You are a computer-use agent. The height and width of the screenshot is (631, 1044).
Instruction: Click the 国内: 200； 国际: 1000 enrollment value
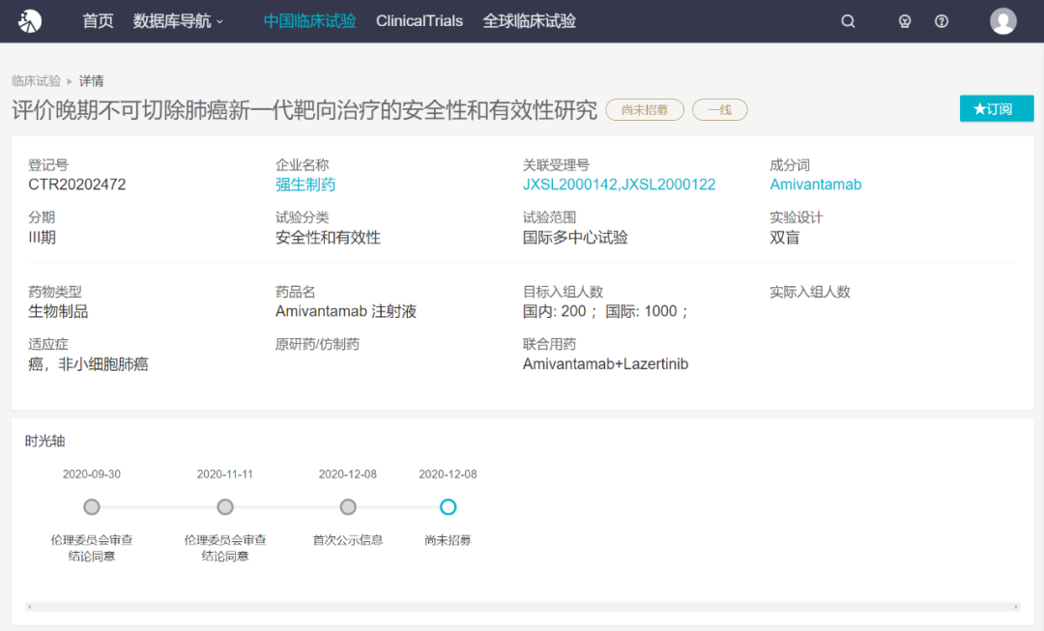tap(606, 311)
